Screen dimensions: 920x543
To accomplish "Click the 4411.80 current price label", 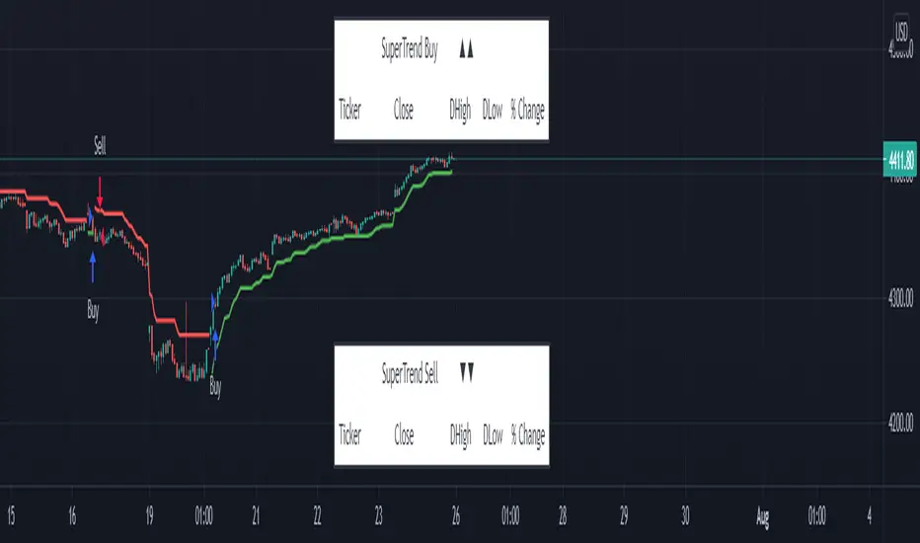I will (898, 158).
